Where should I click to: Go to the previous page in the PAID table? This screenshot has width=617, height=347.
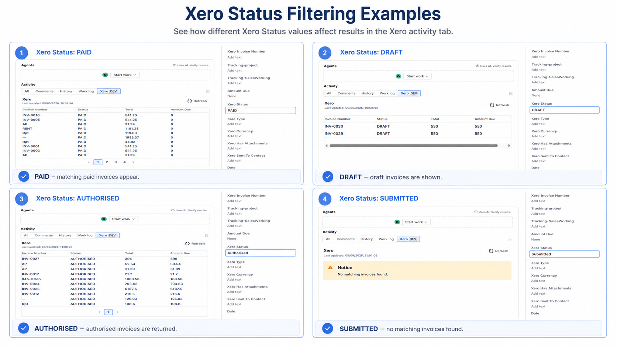coord(89,162)
